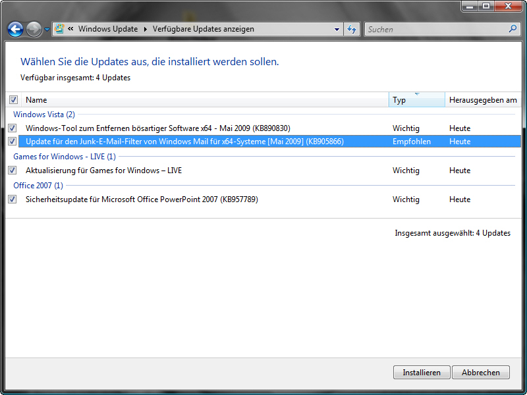Uncheck the KB890830 malicious software tool update
This screenshot has height=395, width=527.
click(13, 128)
